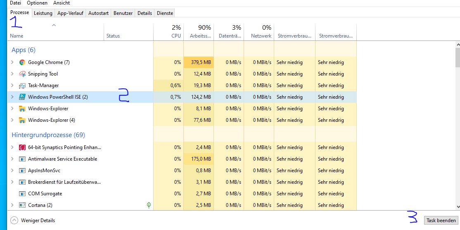460x230 pixels.
Task: Switch to the Details tab
Action: [x=145, y=13]
